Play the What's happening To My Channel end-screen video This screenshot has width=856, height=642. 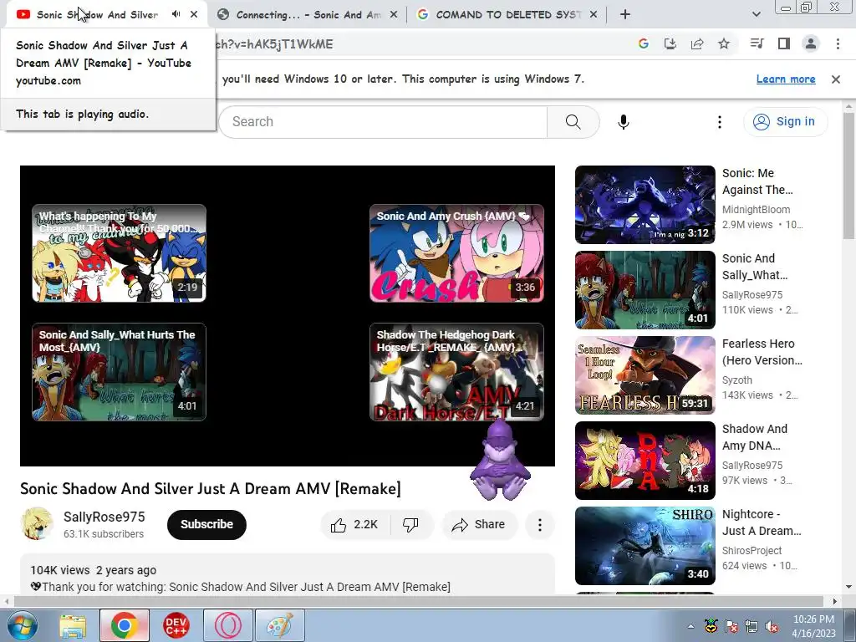tap(119, 253)
